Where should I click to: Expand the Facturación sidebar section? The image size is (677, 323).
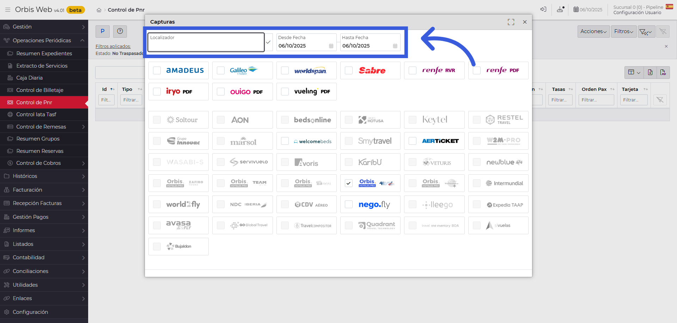click(x=44, y=190)
